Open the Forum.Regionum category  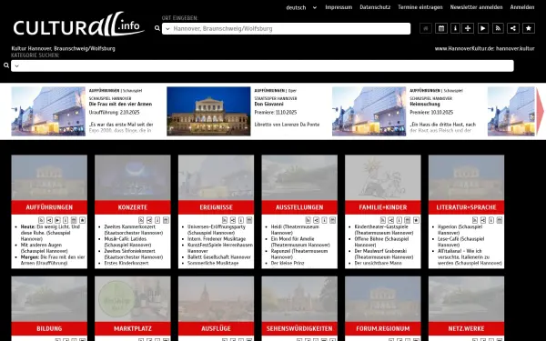[383, 328]
